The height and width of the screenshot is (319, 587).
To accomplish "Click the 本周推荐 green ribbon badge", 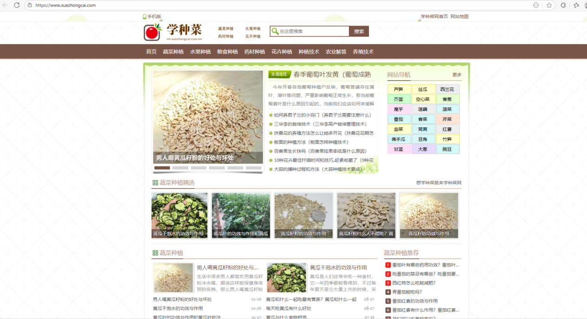I will coord(280,74).
